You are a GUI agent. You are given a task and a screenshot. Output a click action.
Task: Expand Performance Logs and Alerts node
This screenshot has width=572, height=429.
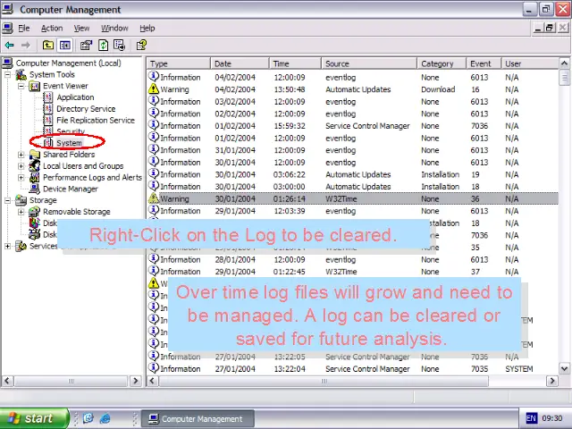[x=21, y=178]
